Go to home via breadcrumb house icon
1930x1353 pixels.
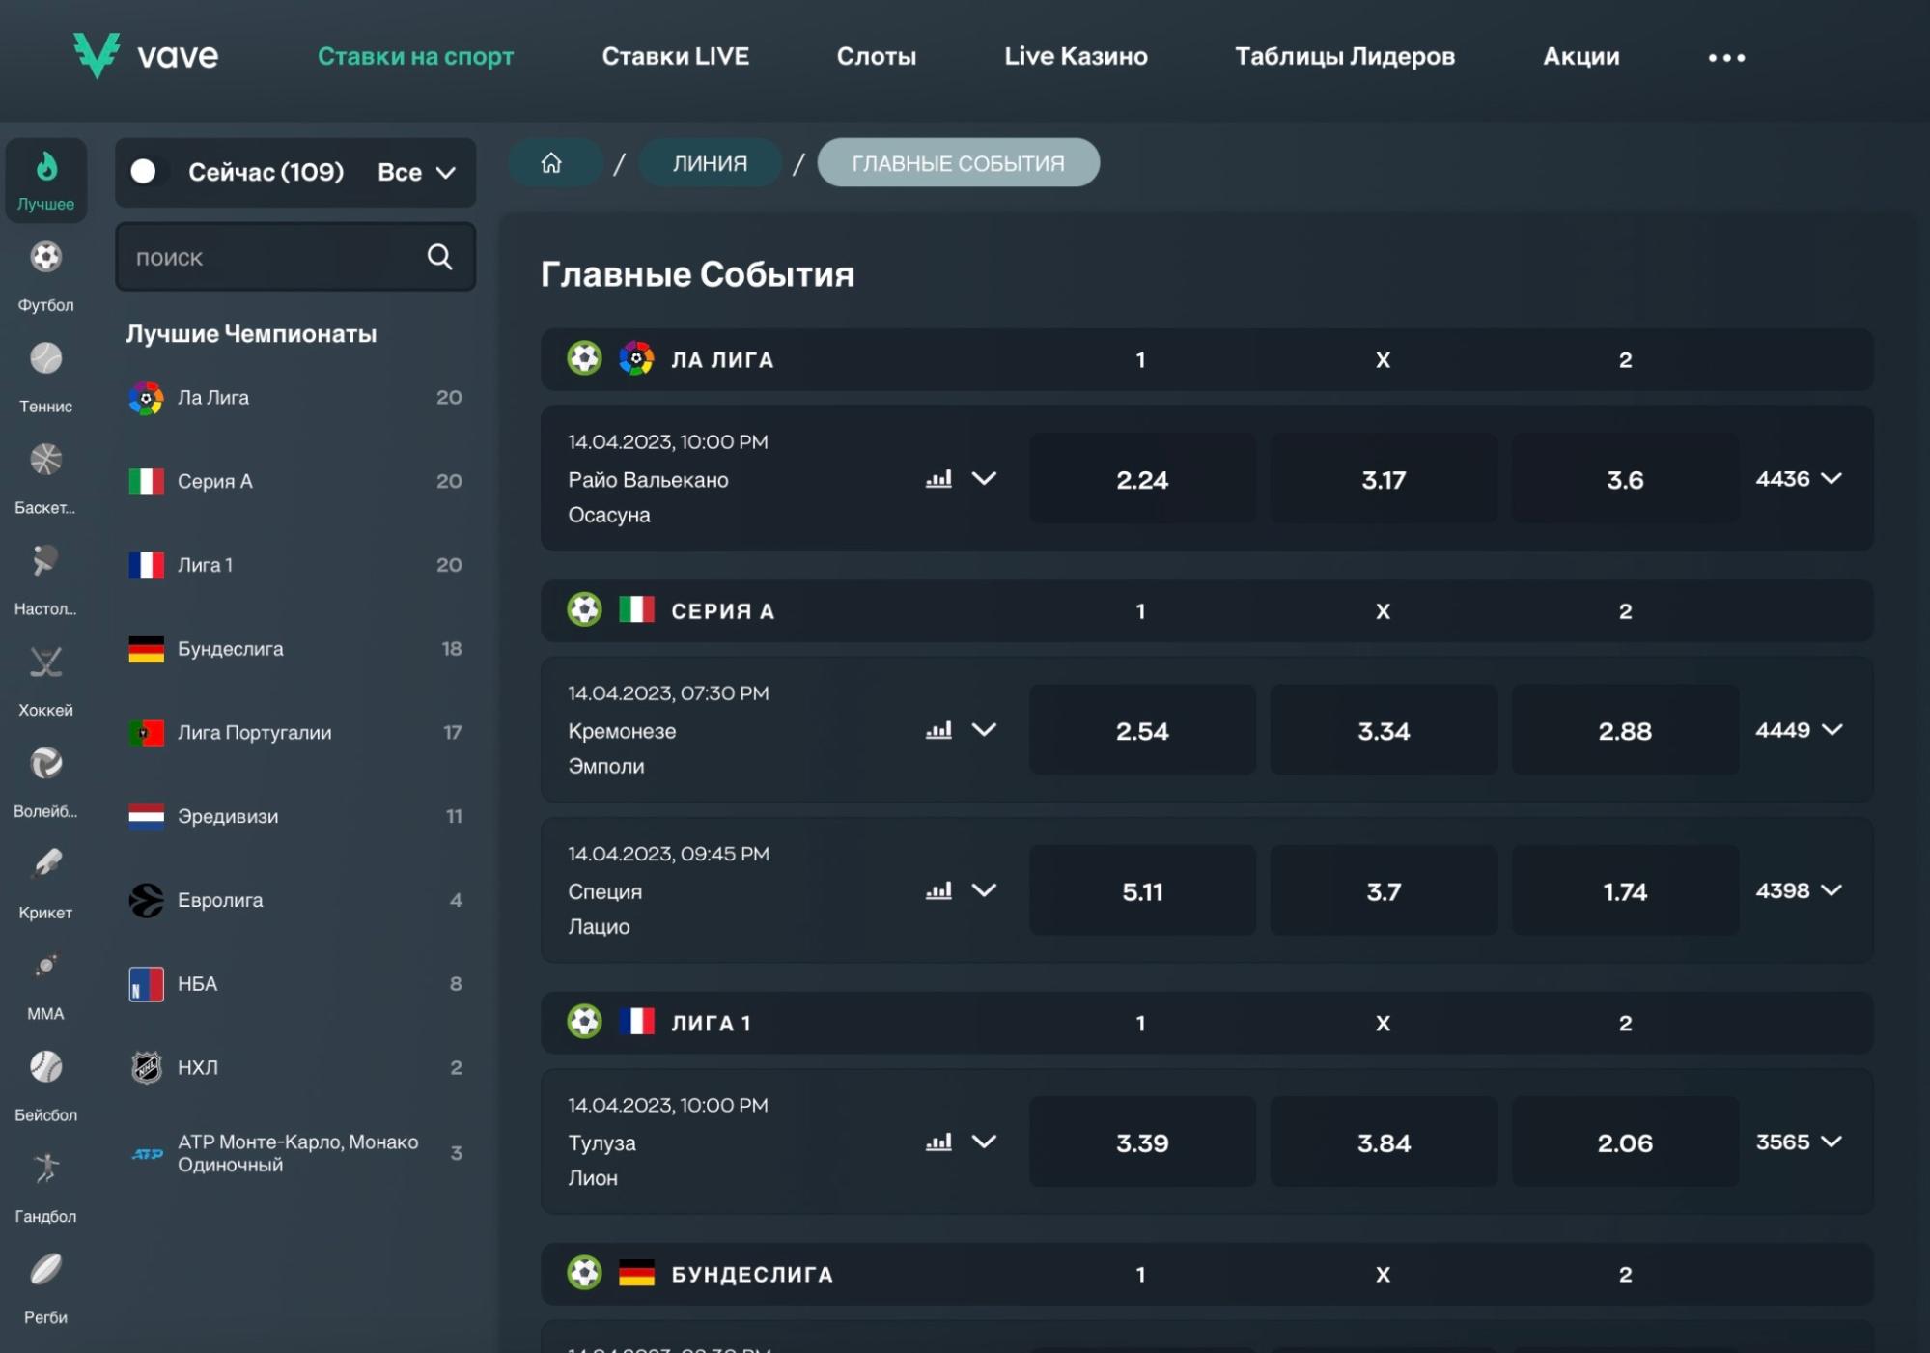551,162
